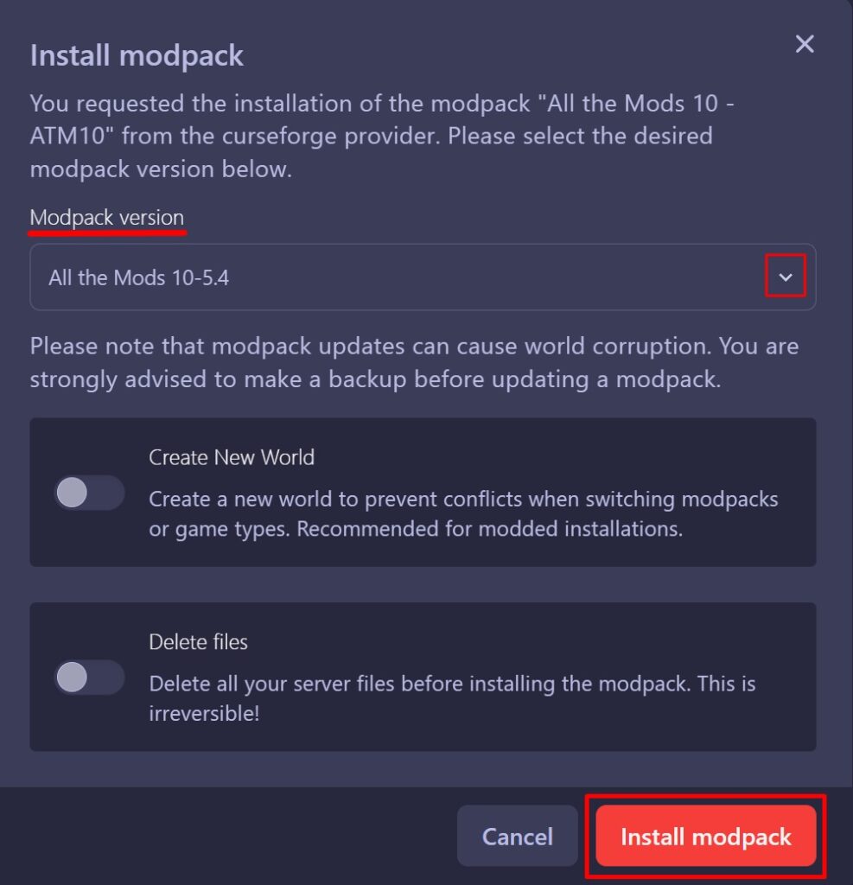Open the "All the Mods 10-5.4" selector
Image resolution: width=853 pixels, height=885 pixels.
click(x=406, y=277)
